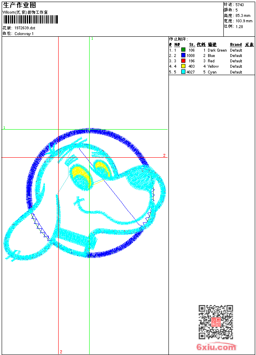Click the '停止顺序:' stop sequence heading
Image resolution: width=256 pixels, height=355 pixels.
(178, 39)
